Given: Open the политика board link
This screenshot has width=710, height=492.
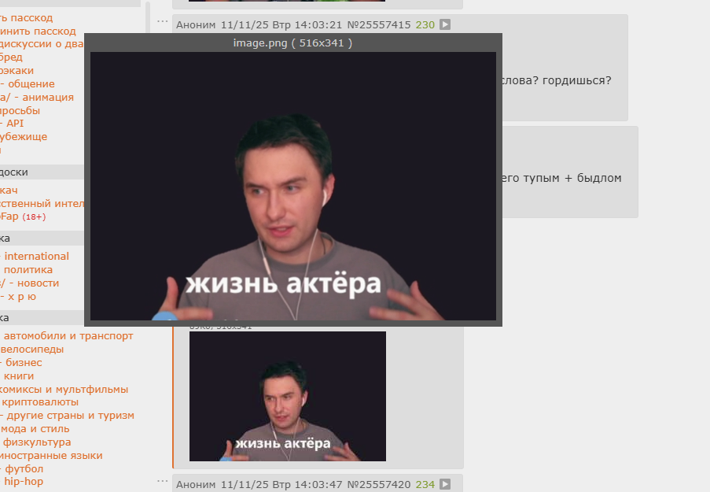Looking at the screenshot, I should click(x=26, y=270).
